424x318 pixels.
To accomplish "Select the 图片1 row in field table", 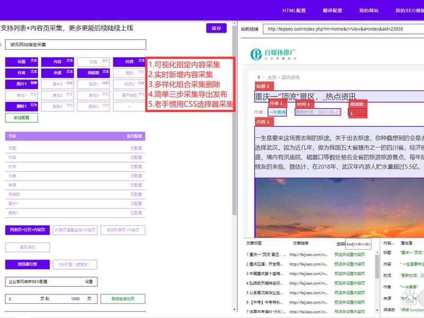I will [x=75, y=204].
